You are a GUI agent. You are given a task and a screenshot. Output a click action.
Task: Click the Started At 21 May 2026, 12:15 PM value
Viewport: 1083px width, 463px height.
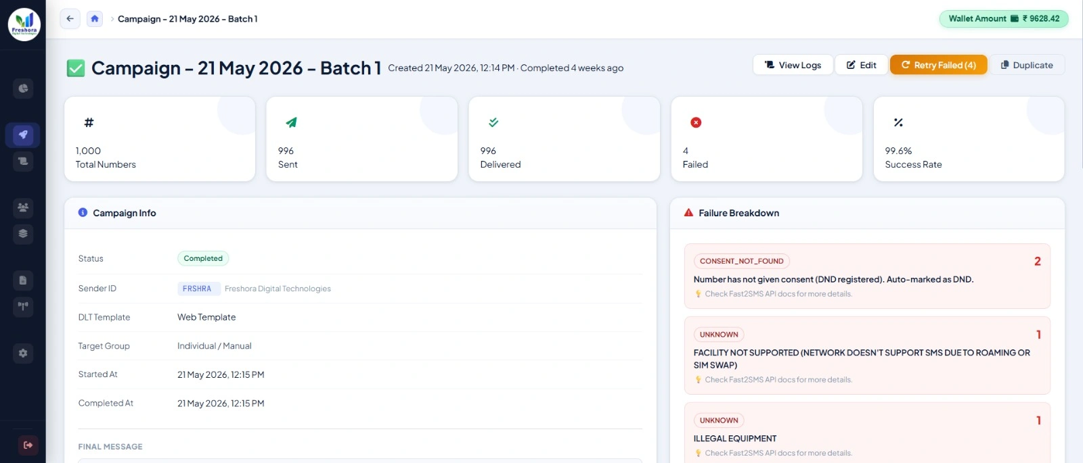pos(221,374)
